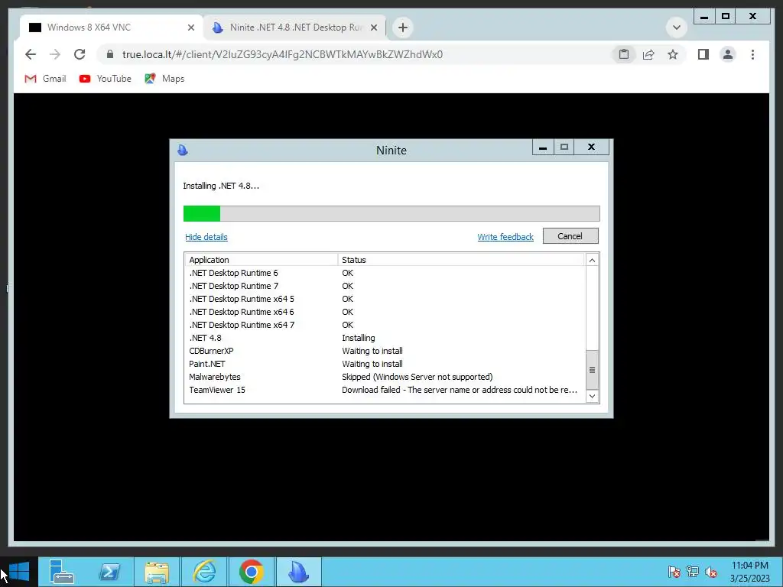Select the Malwarebytes row
This screenshot has width=783, height=587.
tap(385, 377)
